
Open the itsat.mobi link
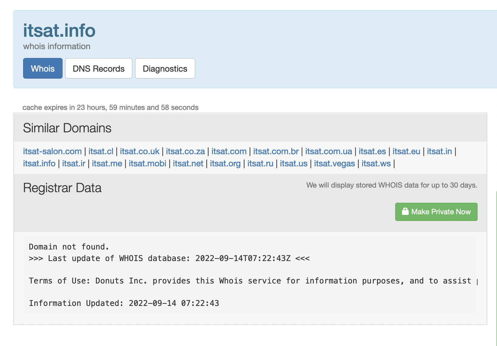point(147,163)
